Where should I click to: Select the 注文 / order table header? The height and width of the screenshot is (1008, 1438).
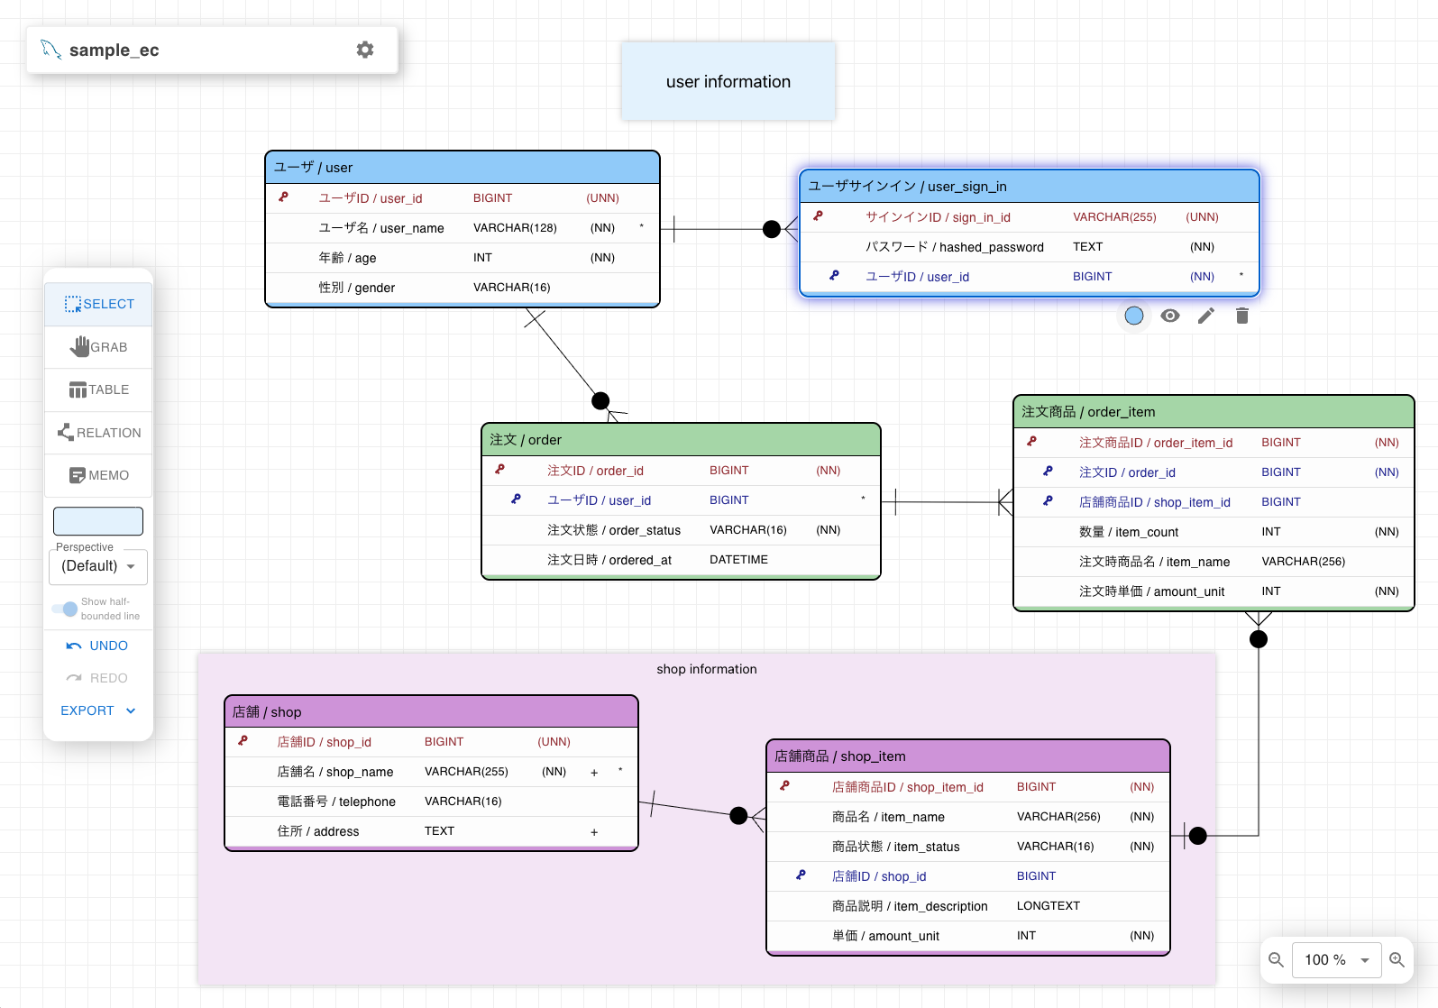681,440
